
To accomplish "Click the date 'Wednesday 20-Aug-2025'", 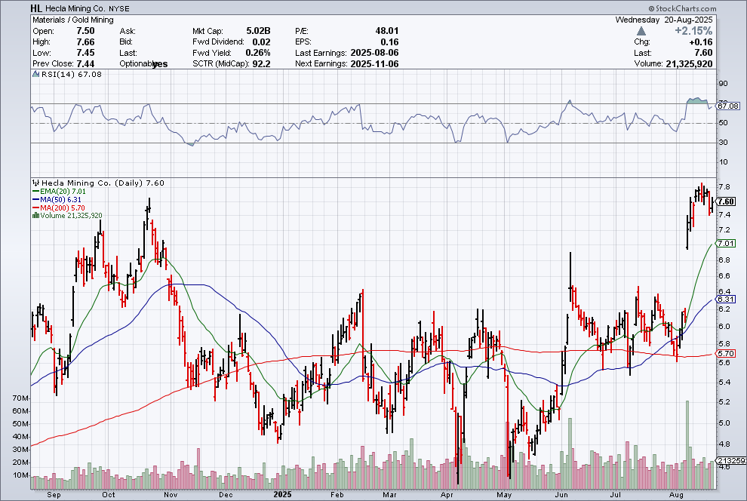I will 664,20.
